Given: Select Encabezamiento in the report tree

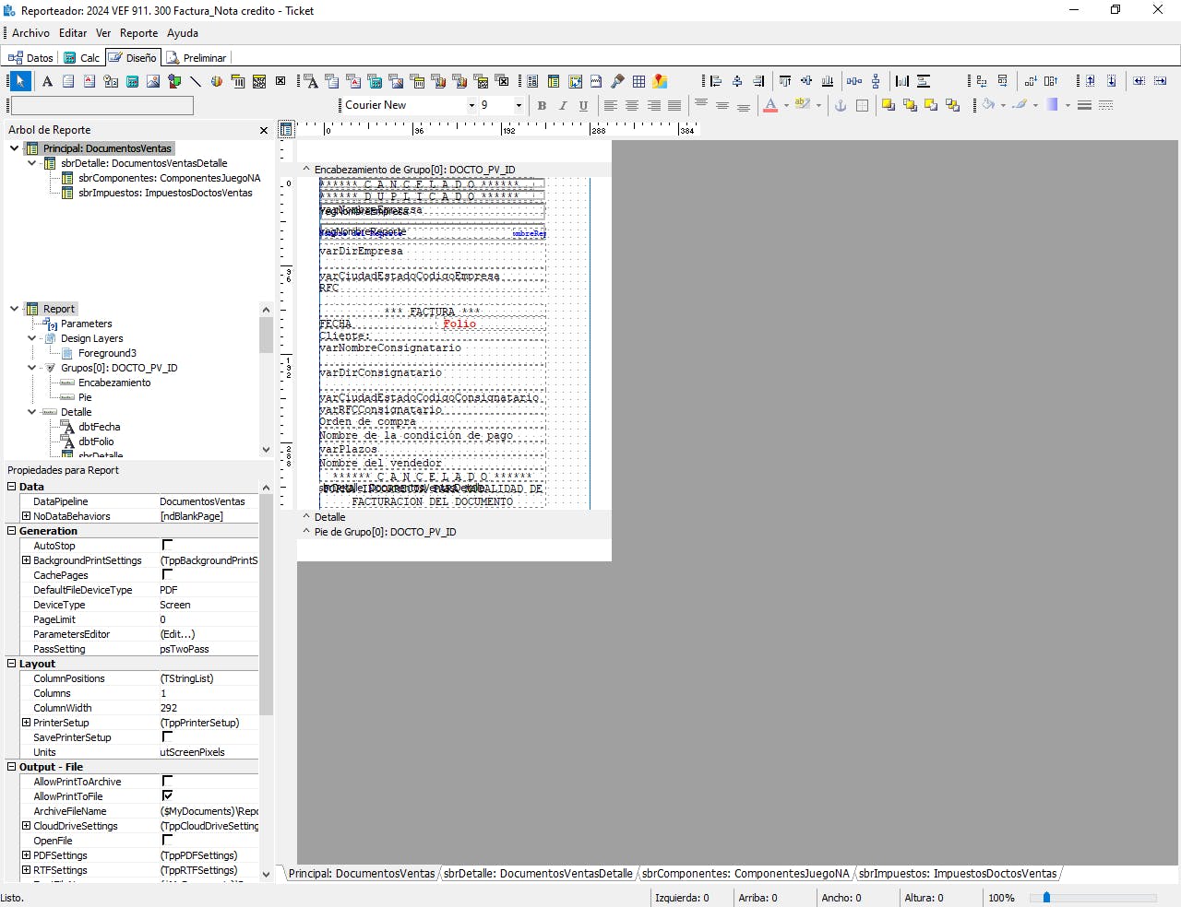Looking at the screenshot, I should [x=114, y=383].
